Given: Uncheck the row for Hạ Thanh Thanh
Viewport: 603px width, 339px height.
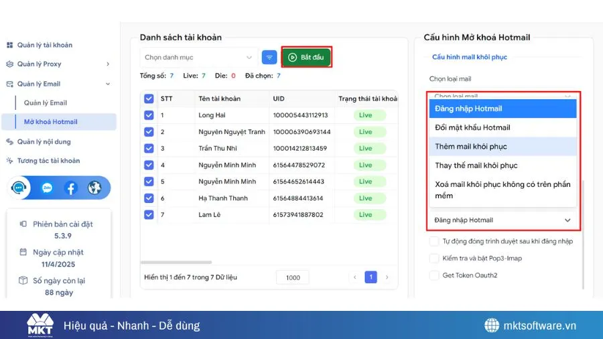Looking at the screenshot, I should tap(149, 198).
